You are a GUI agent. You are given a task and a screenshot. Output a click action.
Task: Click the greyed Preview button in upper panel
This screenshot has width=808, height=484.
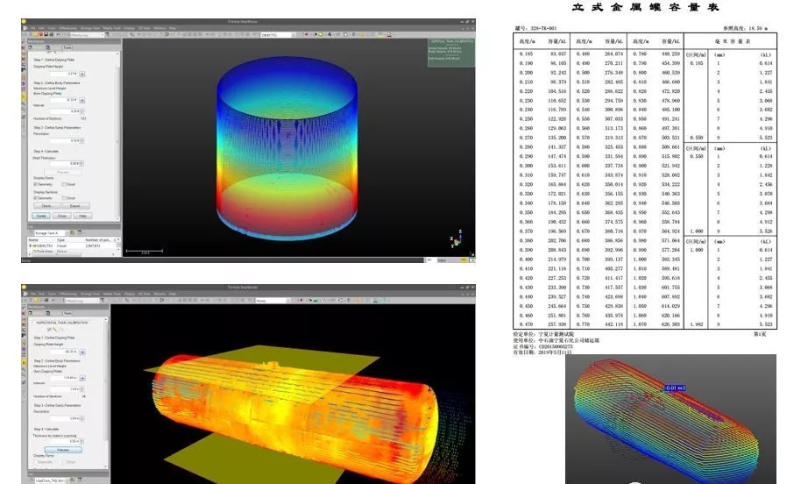tap(63, 172)
